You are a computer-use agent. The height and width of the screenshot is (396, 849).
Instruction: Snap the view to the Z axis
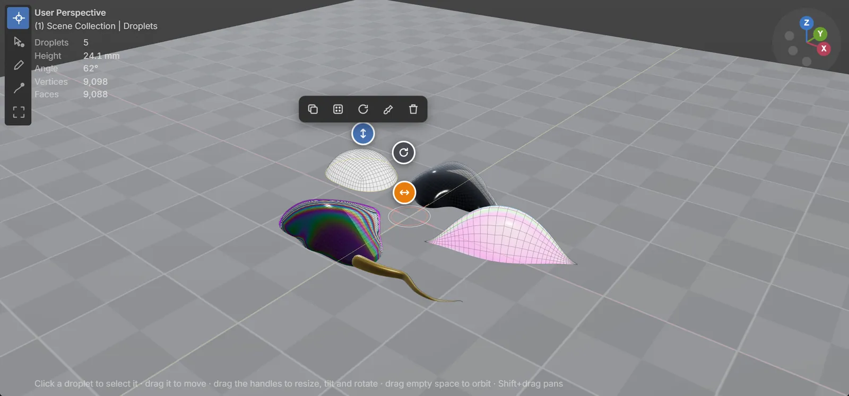tap(807, 23)
